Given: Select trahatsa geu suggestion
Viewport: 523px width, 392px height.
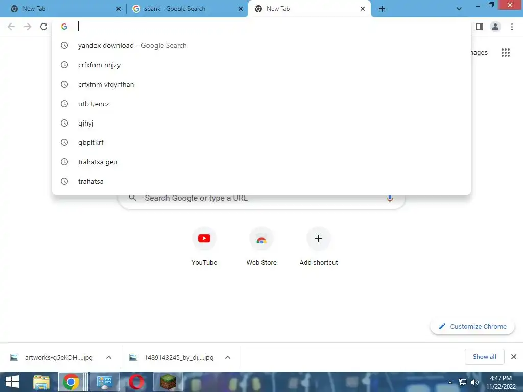Looking at the screenshot, I should click(x=261, y=162).
